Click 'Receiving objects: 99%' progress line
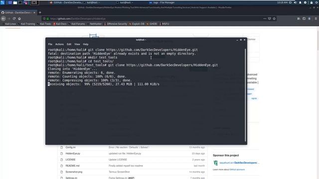 (104, 84)
